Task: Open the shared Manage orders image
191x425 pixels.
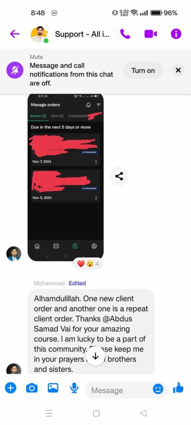Action: [65, 177]
